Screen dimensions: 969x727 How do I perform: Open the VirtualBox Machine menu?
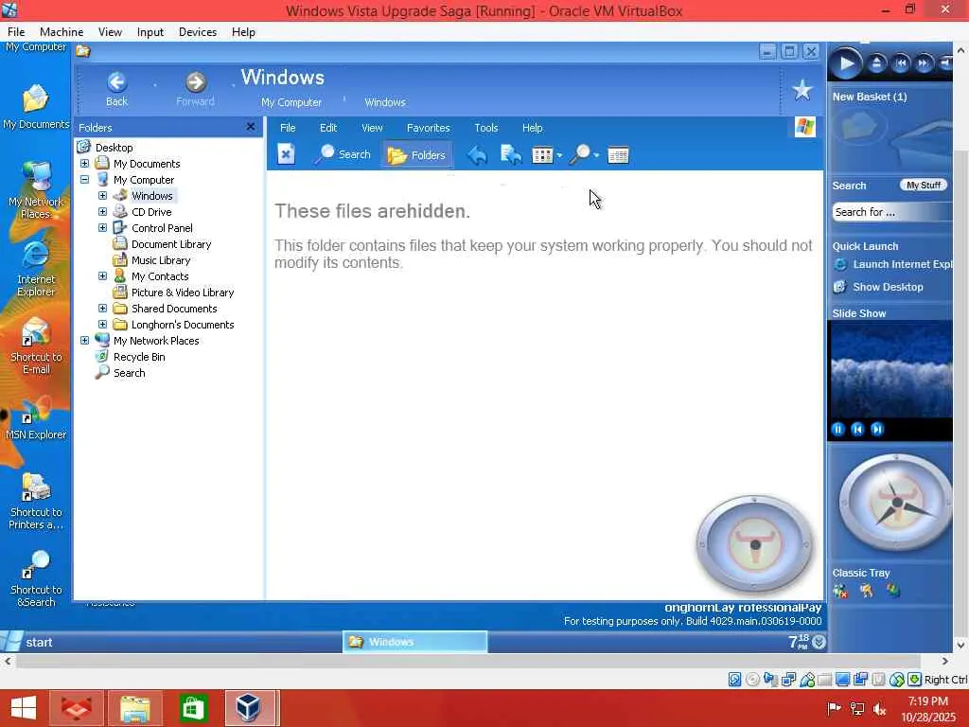pyautogui.click(x=62, y=32)
